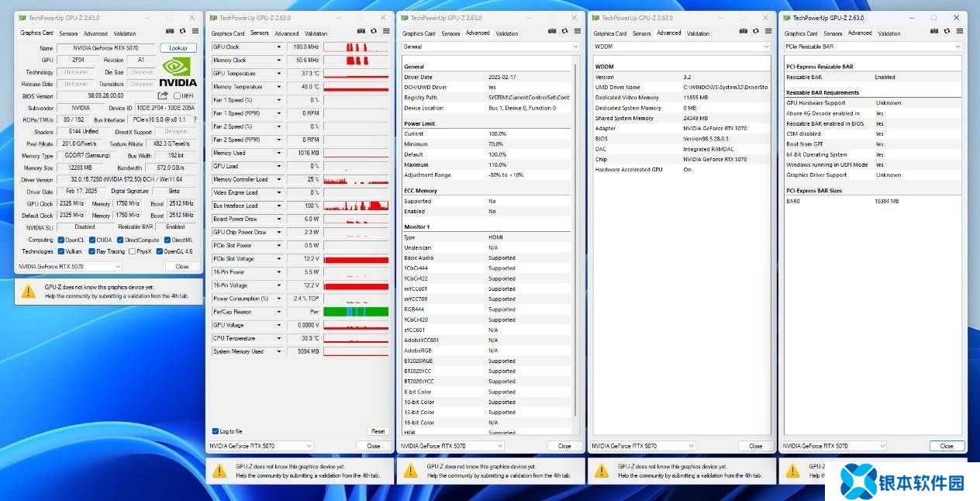Click Close in the Sensors window
The image size is (980, 501).
coord(374,446)
